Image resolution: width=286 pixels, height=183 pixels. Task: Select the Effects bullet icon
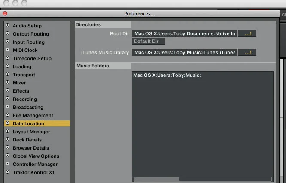pos(7,91)
